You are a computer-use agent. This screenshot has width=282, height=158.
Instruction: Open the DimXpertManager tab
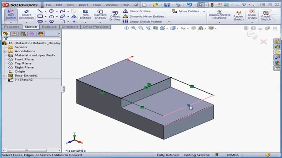pyautogui.click(x=32, y=34)
